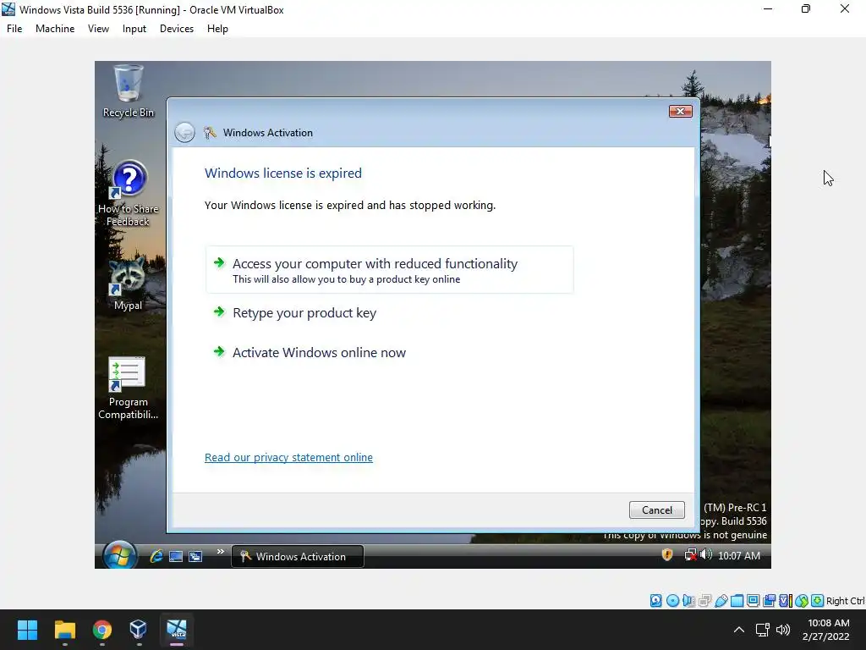The height and width of the screenshot is (650, 866).
Task: Click the Vista clock showing 10:07 AM
Action: tap(739, 555)
